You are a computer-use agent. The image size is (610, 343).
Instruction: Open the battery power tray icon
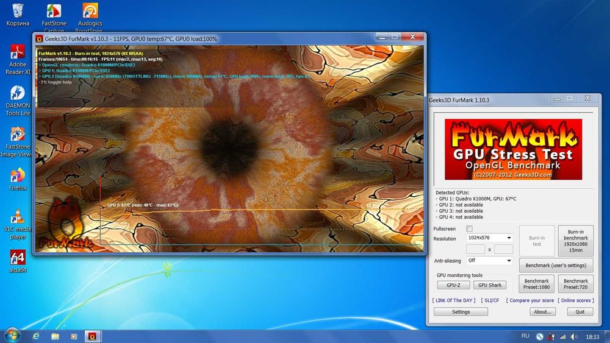[x=551, y=337]
